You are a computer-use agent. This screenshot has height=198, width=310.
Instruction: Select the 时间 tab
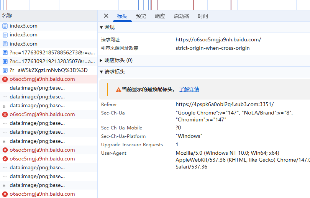pyautogui.click(x=203, y=16)
